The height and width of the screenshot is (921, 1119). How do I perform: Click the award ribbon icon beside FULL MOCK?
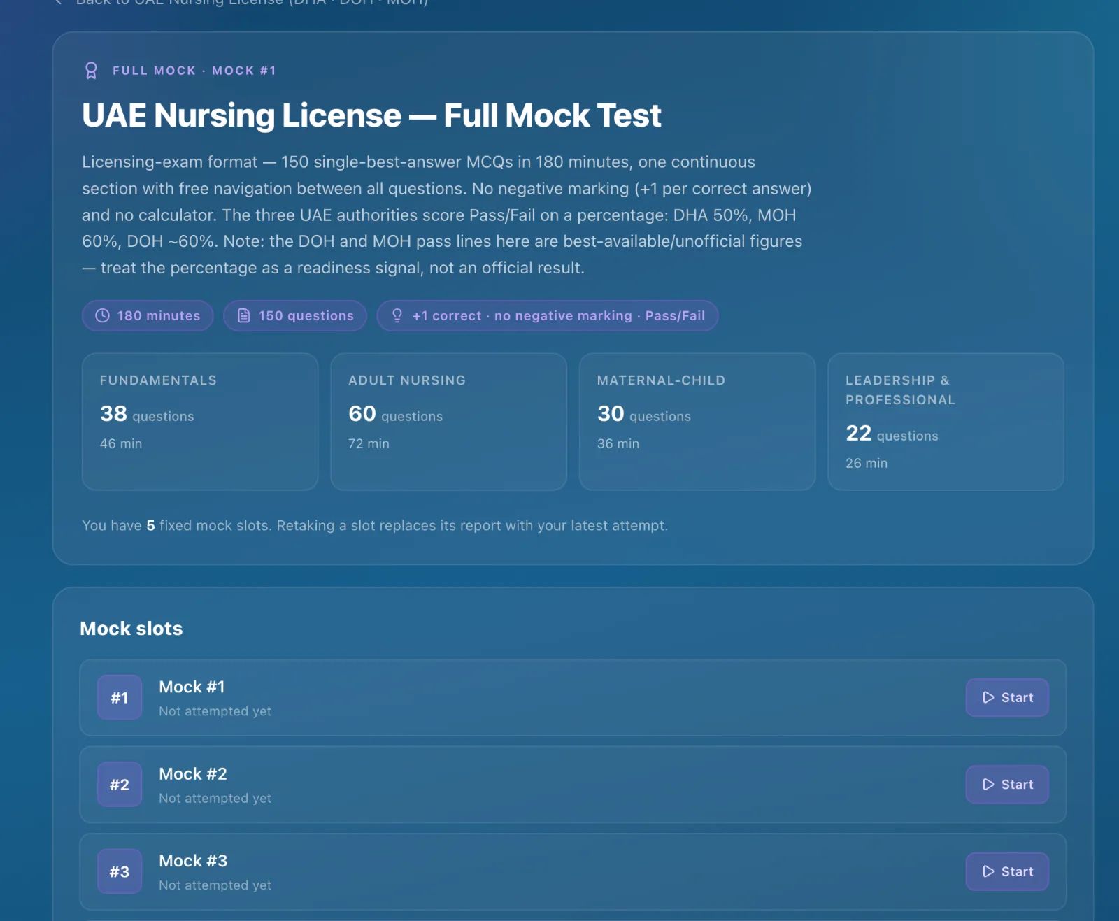[91, 71]
